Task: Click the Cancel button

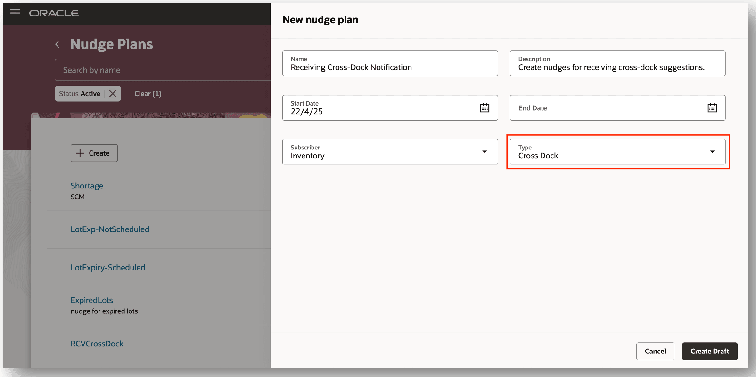Action: pyautogui.click(x=655, y=351)
